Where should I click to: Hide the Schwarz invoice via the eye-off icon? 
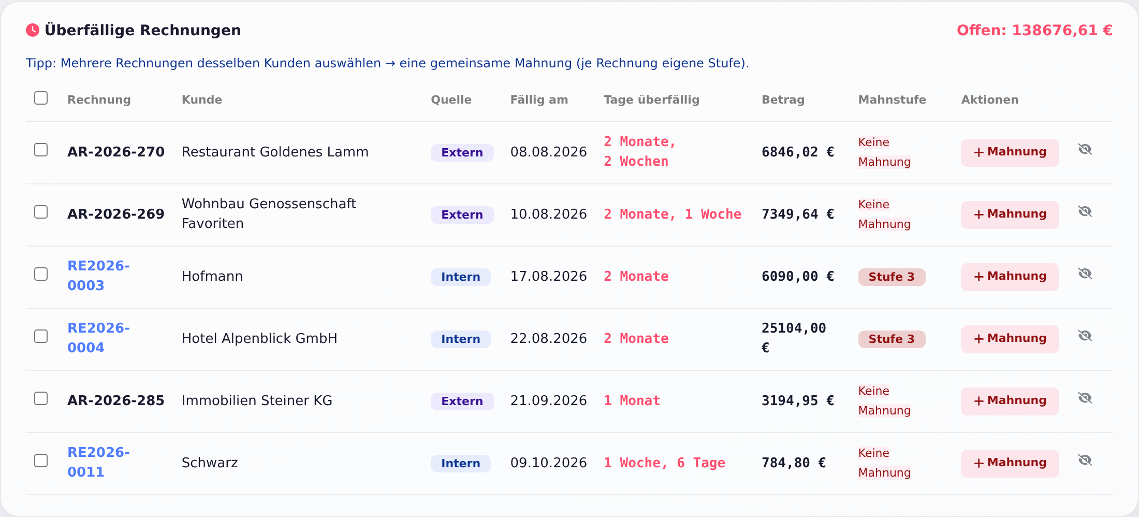click(1085, 461)
